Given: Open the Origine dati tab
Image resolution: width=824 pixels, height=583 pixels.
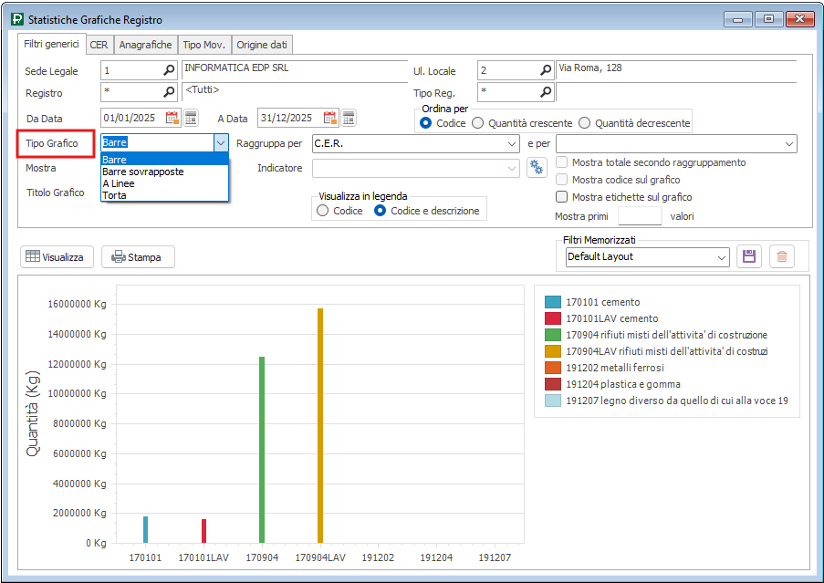Looking at the screenshot, I should pyautogui.click(x=262, y=45).
